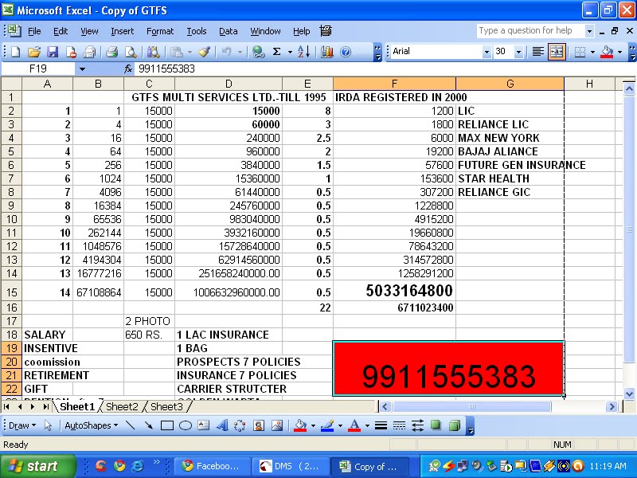Click the horizontal scrollbar right arrow

[x=611, y=406]
